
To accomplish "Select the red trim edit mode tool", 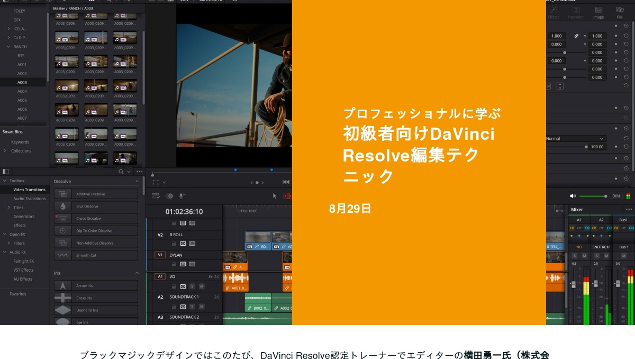I will pos(287,195).
